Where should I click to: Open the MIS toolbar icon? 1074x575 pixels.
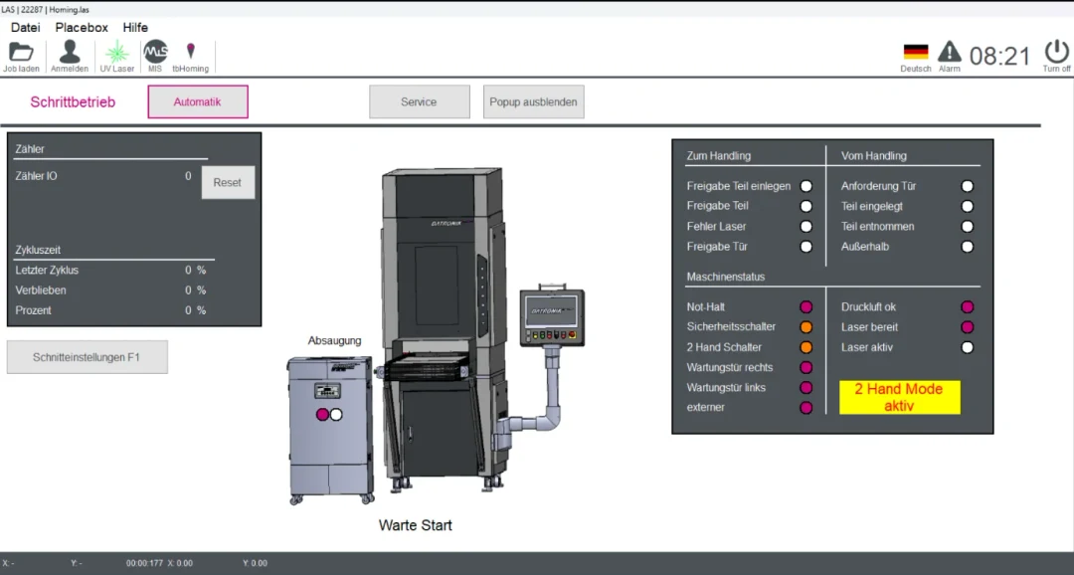click(x=155, y=52)
